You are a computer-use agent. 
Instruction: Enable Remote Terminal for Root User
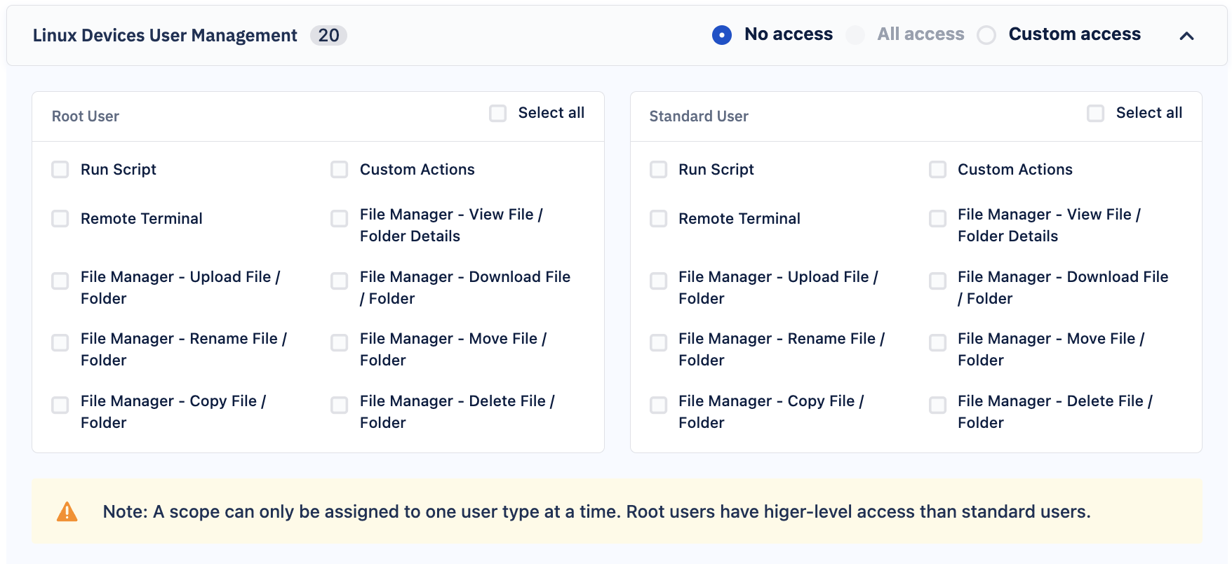coord(60,219)
